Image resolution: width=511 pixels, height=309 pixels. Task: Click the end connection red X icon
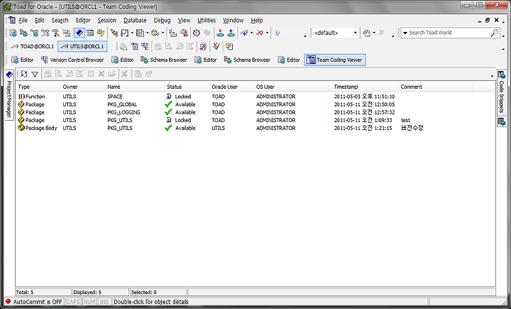[260, 33]
